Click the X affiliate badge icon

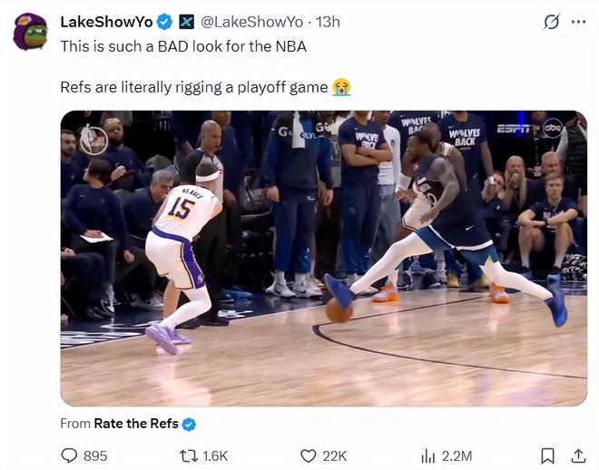coord(186,22)
